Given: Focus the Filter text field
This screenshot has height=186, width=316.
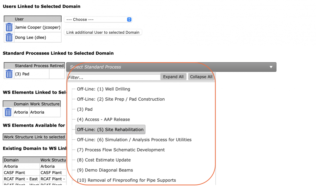Looking at the screenshot, I should [114, 77].
